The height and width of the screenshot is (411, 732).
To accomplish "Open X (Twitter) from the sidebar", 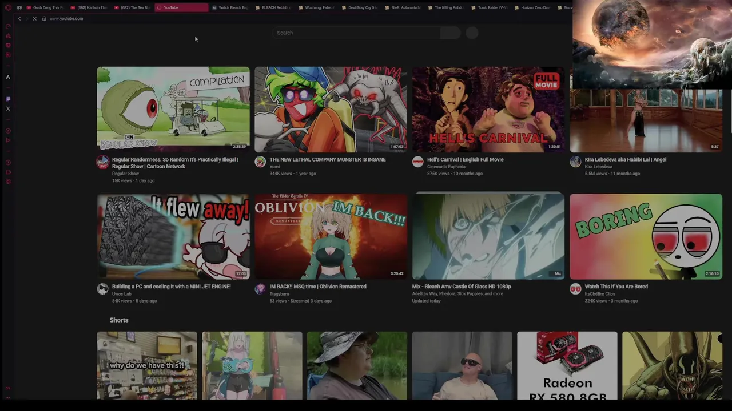I will coord(8,108).
